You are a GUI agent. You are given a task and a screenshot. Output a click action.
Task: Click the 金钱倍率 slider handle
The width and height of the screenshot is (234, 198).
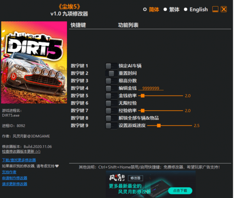tap(143, 96)
